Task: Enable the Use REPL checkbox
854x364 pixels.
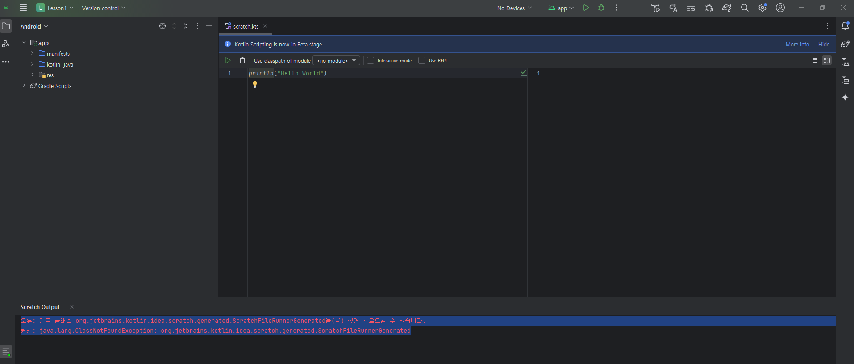Action: click(422, 60)
